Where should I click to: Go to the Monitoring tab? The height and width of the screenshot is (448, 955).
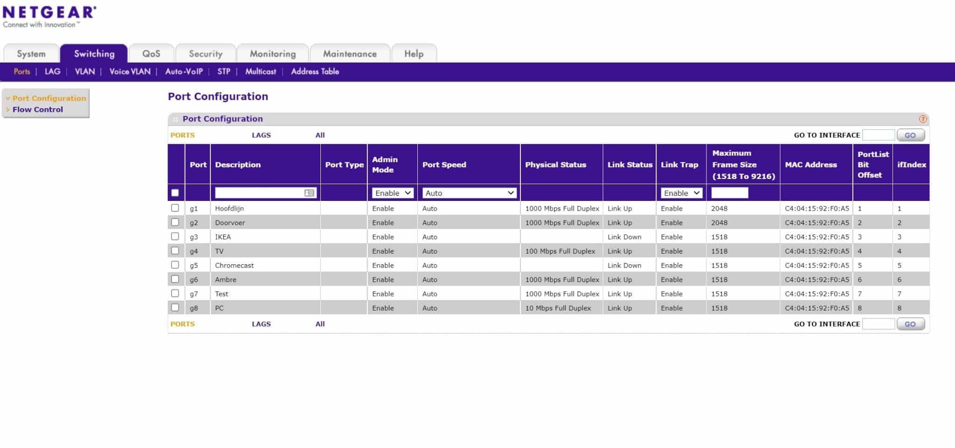pos(273,54)
